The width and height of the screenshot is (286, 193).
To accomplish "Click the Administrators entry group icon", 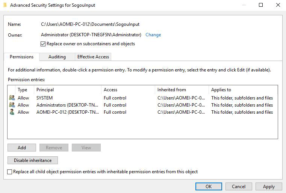I will [12, 105].
